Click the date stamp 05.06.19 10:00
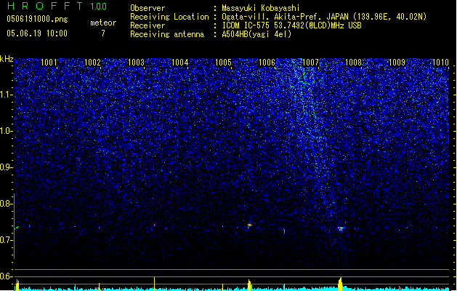Image resolution: width=457 pixels, height=291 pixels. [x=37, y=33]
